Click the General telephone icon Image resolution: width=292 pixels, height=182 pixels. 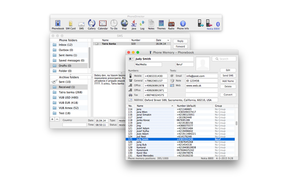coord(130,80)
